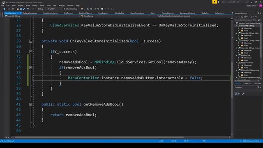Viewport: 263px width, 148px height.
Task: Collapse the if(removeAdsBool) block at line 34
Action: (x=31, y=67)
